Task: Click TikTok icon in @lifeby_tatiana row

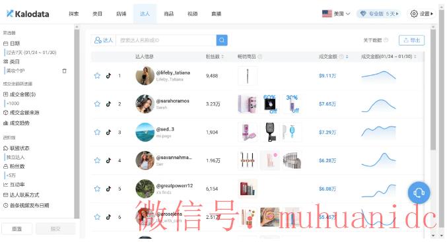Action: point(108,76)
